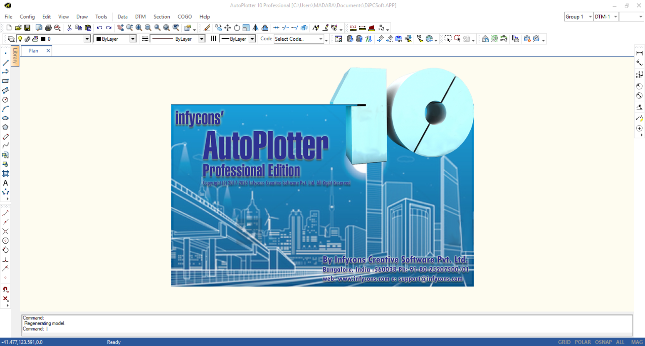Select the Polygon drawing tool
This screenshot has height=346, width=645.
pyautogui.click(x=5, y=127)
